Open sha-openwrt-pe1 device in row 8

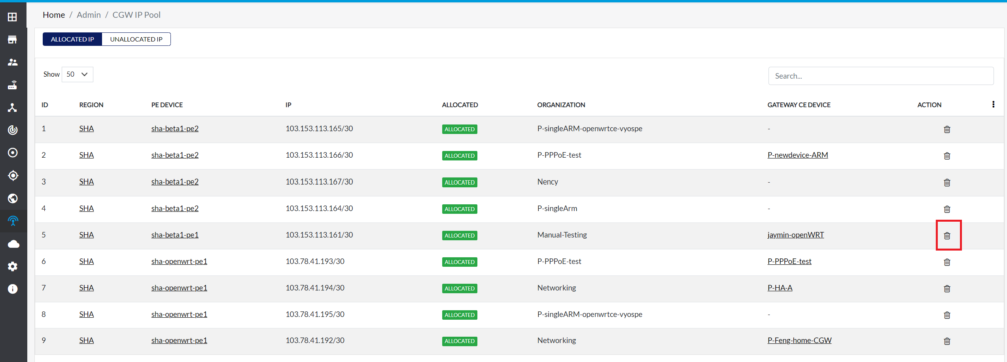pyautogui.click(x=179, y=314)
